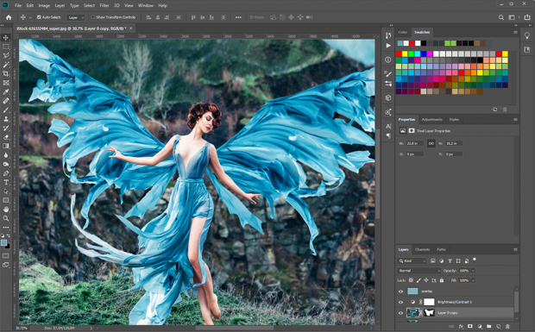Switch to the Styles tab
535x332 pixels.
pyautogui.click(x=454, y=120)
